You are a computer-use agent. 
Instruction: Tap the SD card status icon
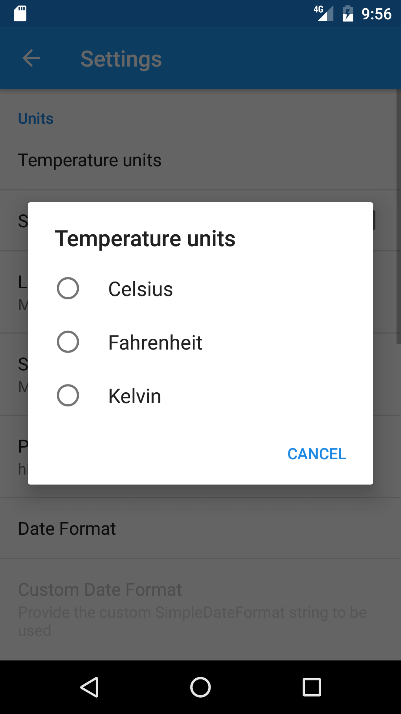coord(20,14)
